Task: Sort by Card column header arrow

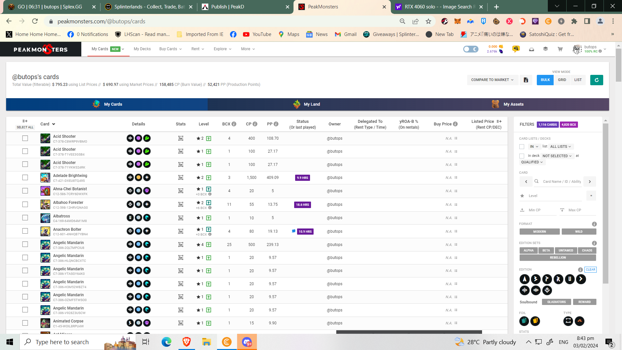Action: [54, 124]
